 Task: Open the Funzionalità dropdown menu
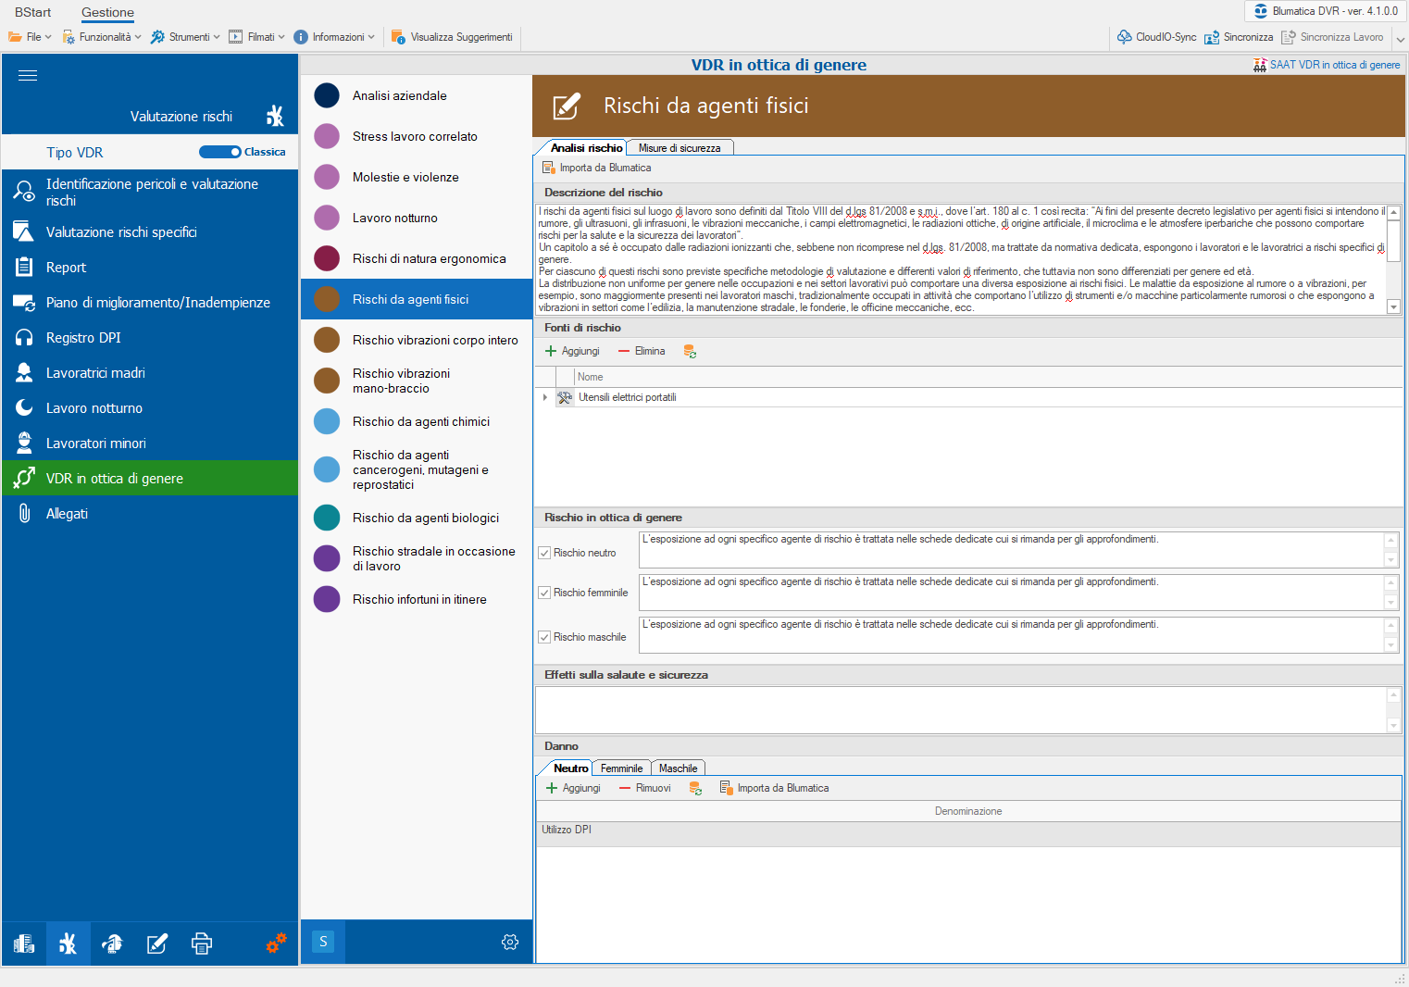point(102,37)
